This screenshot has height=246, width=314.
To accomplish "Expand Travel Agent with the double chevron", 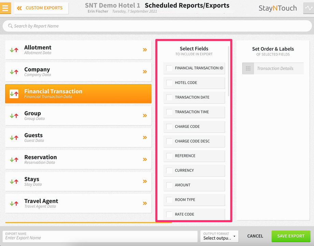I will coord(145,203).
